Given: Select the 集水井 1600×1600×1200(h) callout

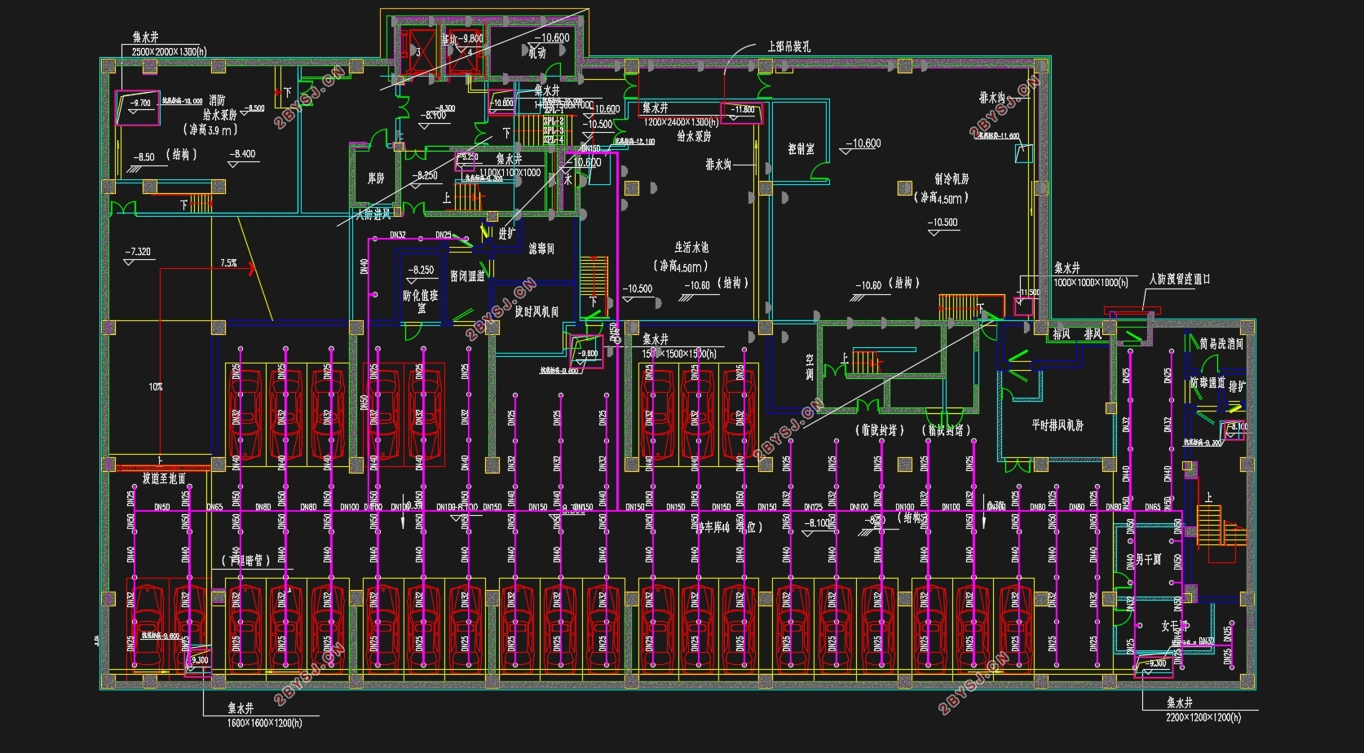Looking at the screenshot, I should point(265,716).
